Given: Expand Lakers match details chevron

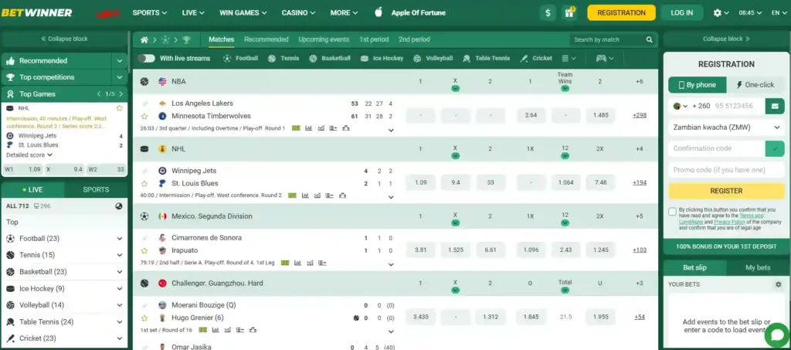Looking at the screenshot, I should point(391,131).
